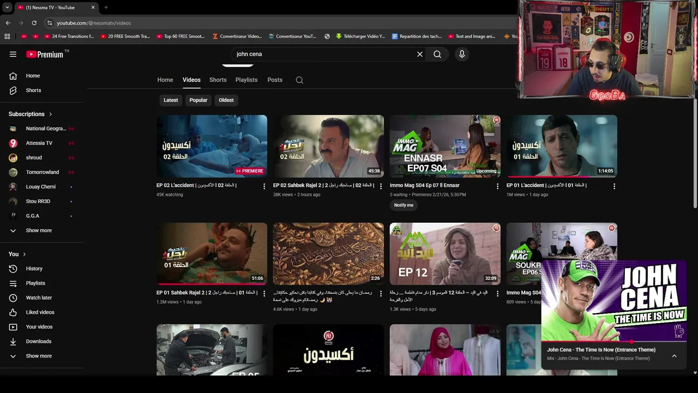Expand the John Cena mini player chevron
This screenshot has height=393, width=698.
pyautogui.click(x=674, y=356)
